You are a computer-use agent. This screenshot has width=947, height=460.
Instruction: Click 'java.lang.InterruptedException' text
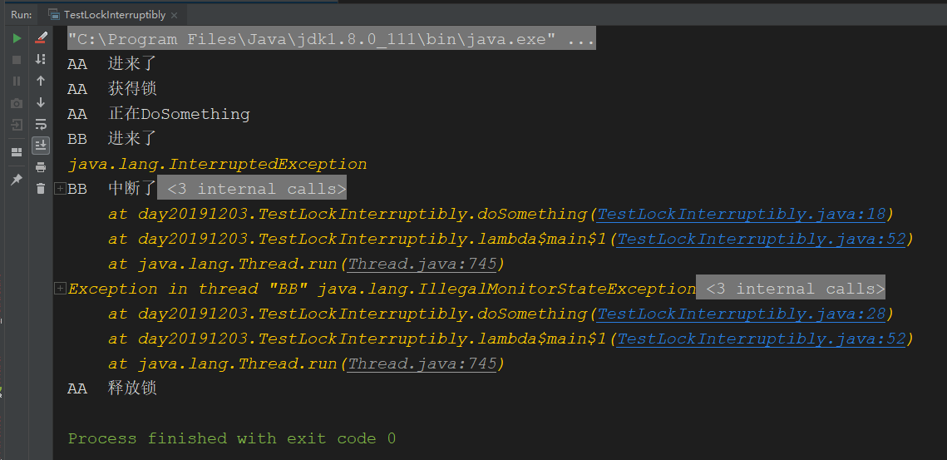click(218, 164)
